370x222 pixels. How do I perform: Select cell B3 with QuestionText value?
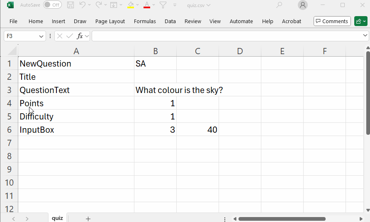(155, 90)
